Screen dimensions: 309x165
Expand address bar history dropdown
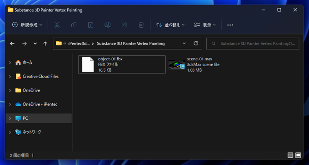tap(184, 44)
